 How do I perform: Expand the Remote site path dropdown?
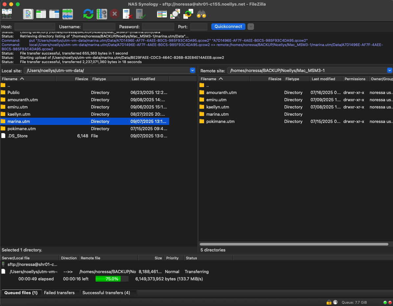(389, 70)
